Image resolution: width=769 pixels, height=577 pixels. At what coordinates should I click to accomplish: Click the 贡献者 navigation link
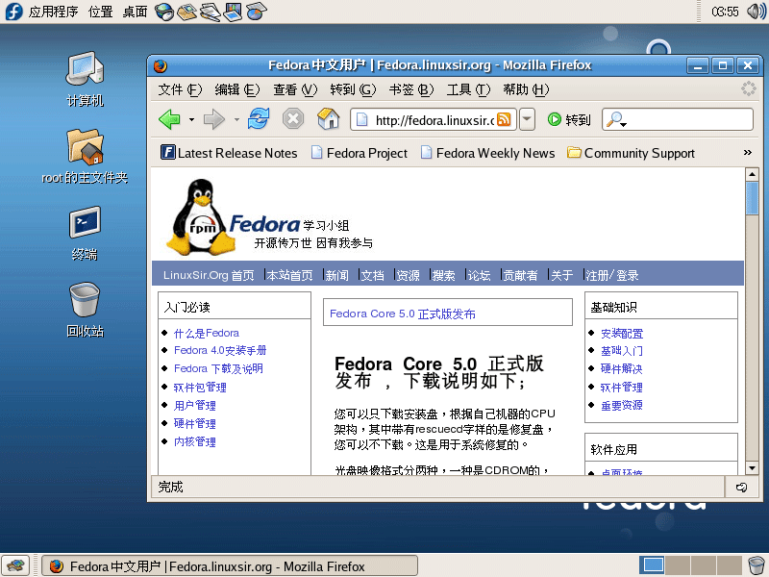520,275
